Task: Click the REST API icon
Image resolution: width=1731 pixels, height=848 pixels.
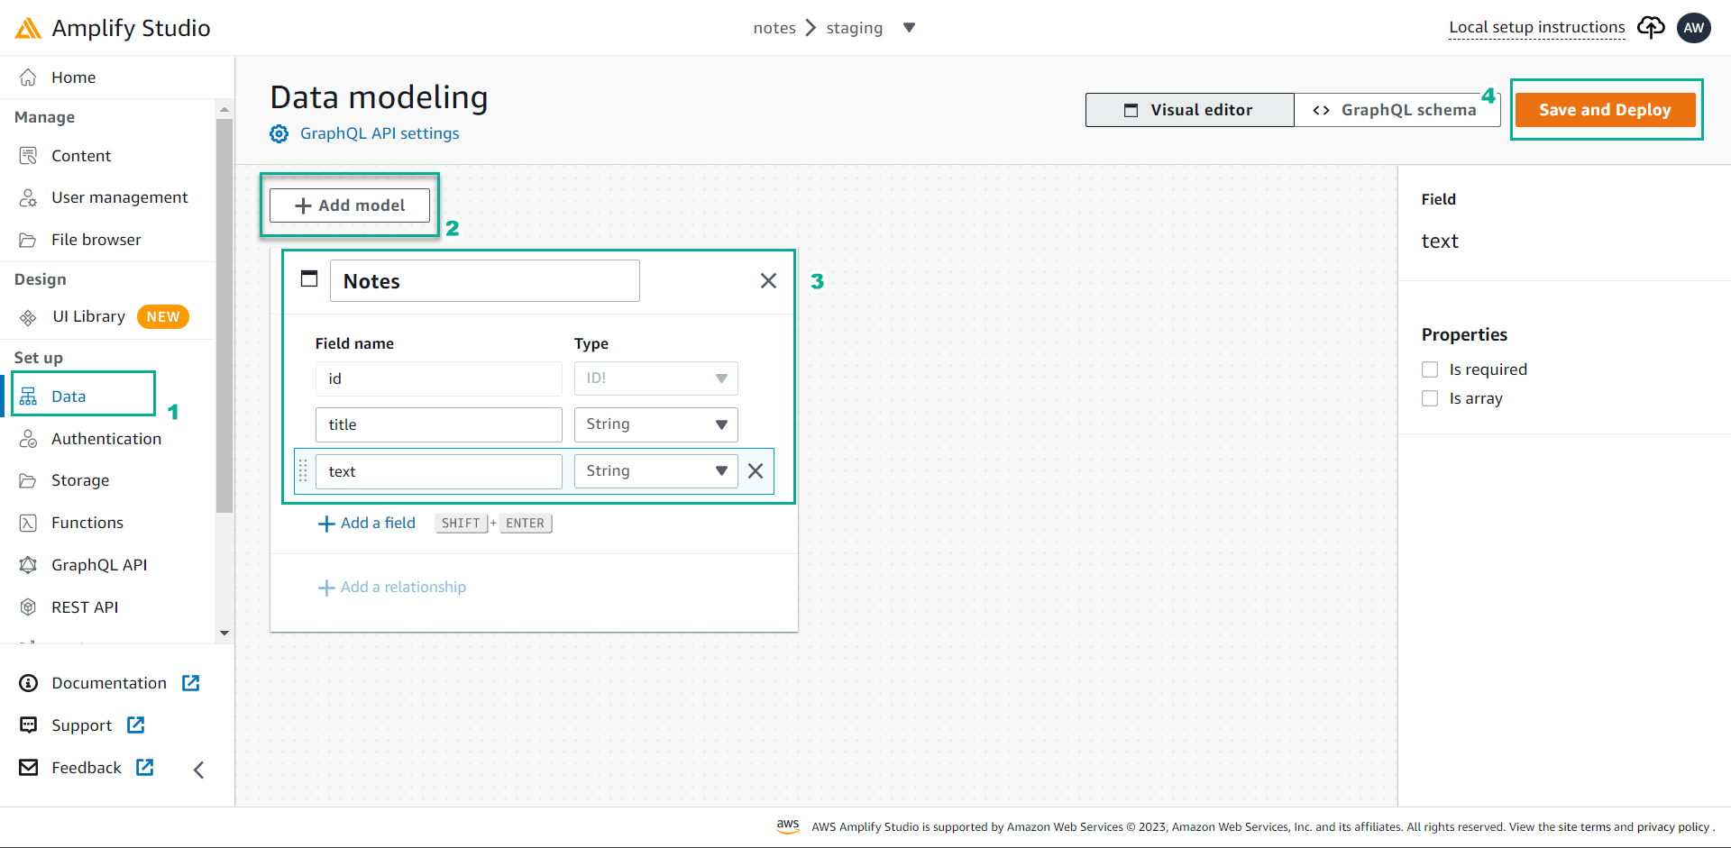Action: pyautogui.click(x=28, y=607)
